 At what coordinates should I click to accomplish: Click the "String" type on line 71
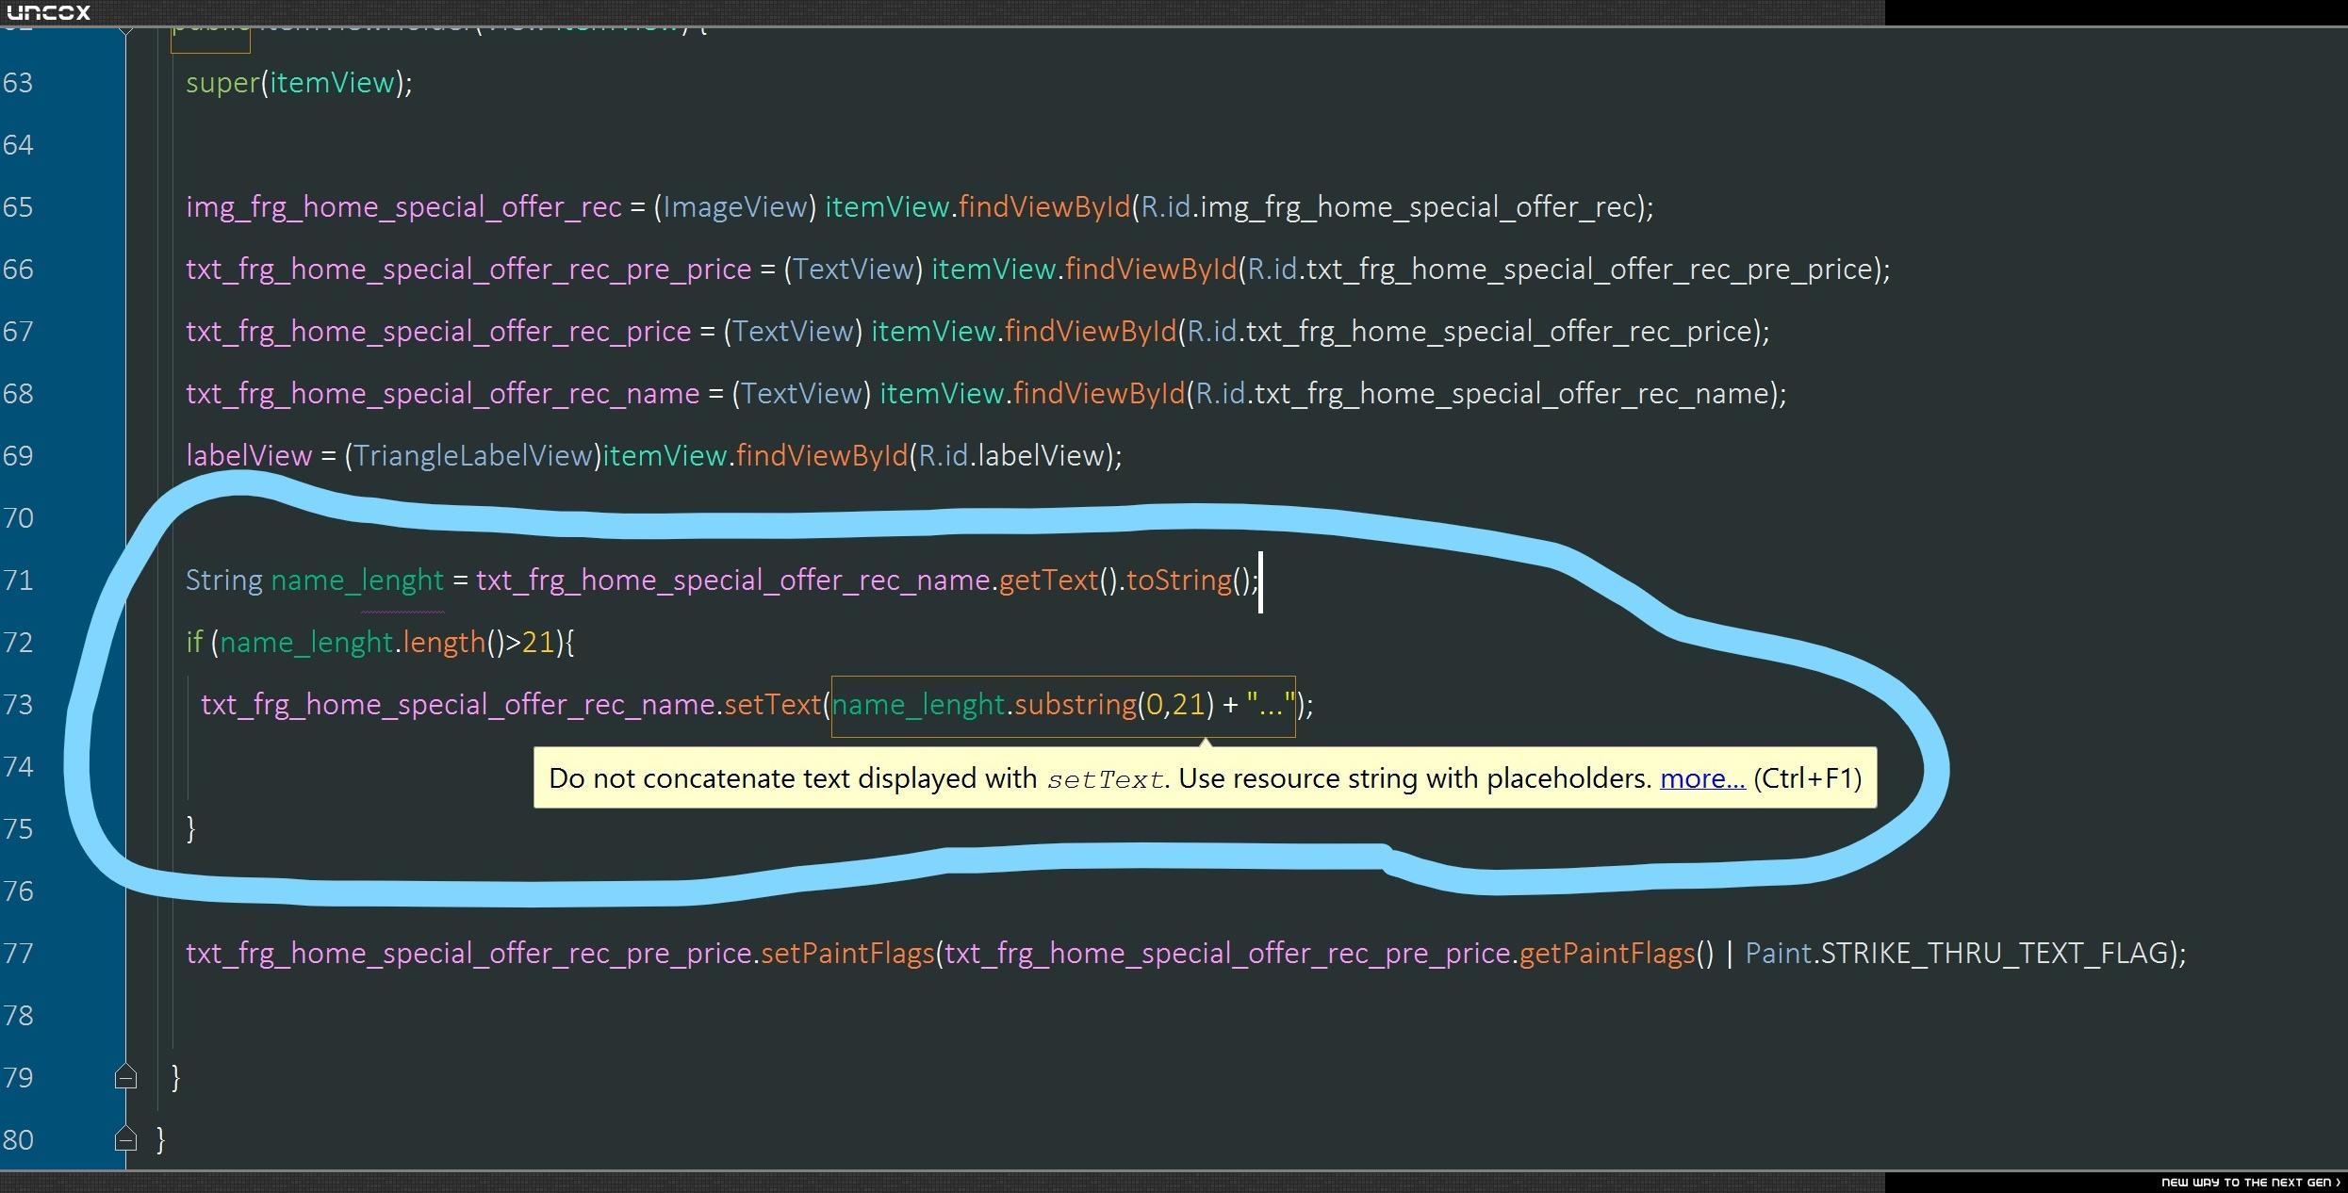coord(224,580)
